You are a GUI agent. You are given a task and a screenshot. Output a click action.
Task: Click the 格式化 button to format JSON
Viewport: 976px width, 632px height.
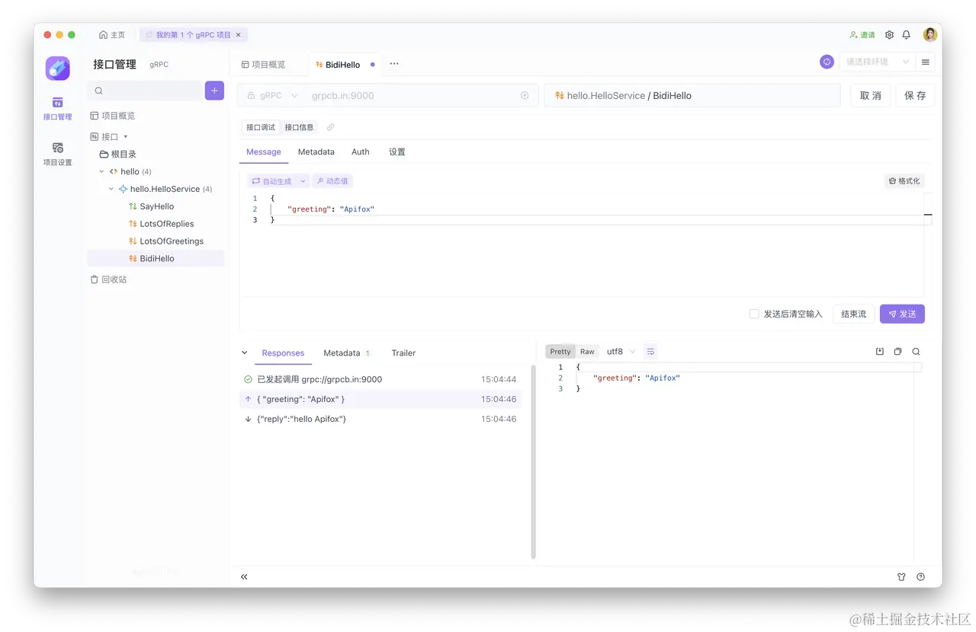[x=905, y=180]
